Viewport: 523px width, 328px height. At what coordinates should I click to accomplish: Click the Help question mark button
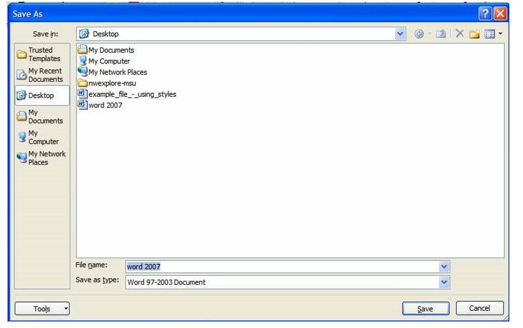(485, 14)
